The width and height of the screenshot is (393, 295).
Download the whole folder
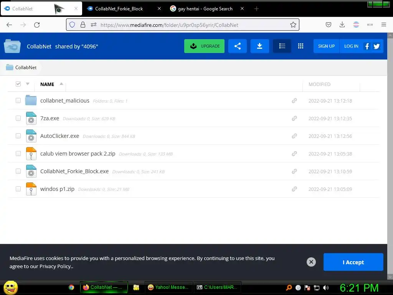(260, 46)
